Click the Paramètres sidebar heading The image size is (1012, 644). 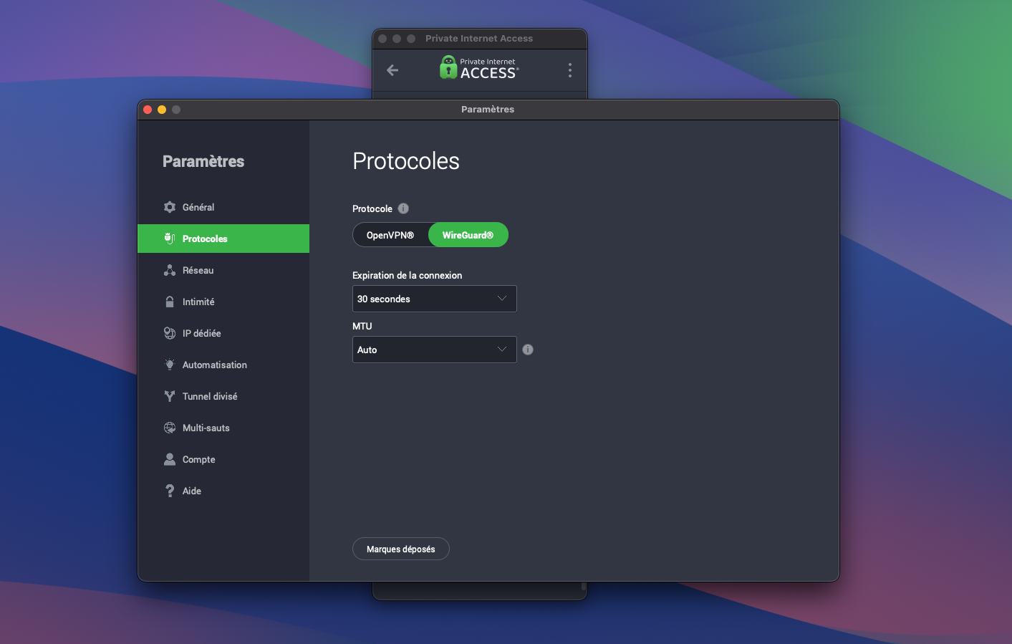203,161
